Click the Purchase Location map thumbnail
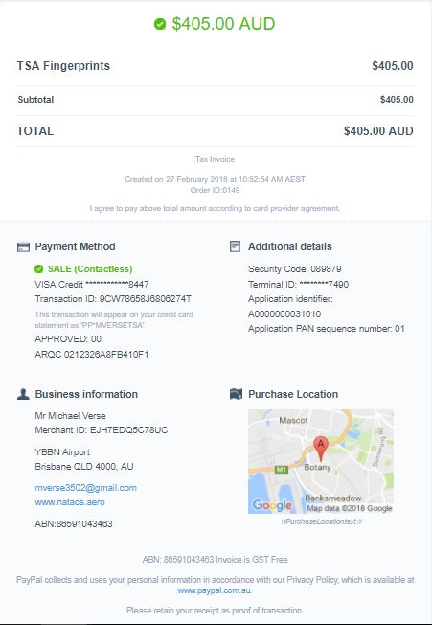This screenshot has height=625, width=432. (321, 461)
